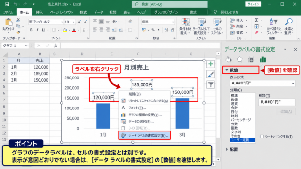Click the 1月 blue bar in chart
Image resolution: width=301 pixels, height=169 pixels.
pyautogui.click(x=103, y=116)
